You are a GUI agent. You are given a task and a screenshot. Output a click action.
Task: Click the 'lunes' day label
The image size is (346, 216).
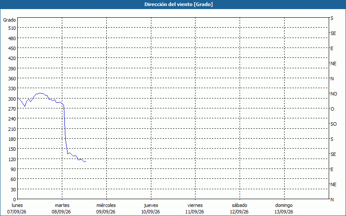point(17,206)
